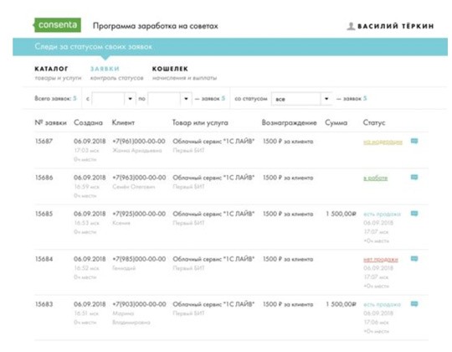Image resolution: width=452 pixels, height=352 pixels.
Task: Open the end date dropdown arrow
Action: pos(186,99)
